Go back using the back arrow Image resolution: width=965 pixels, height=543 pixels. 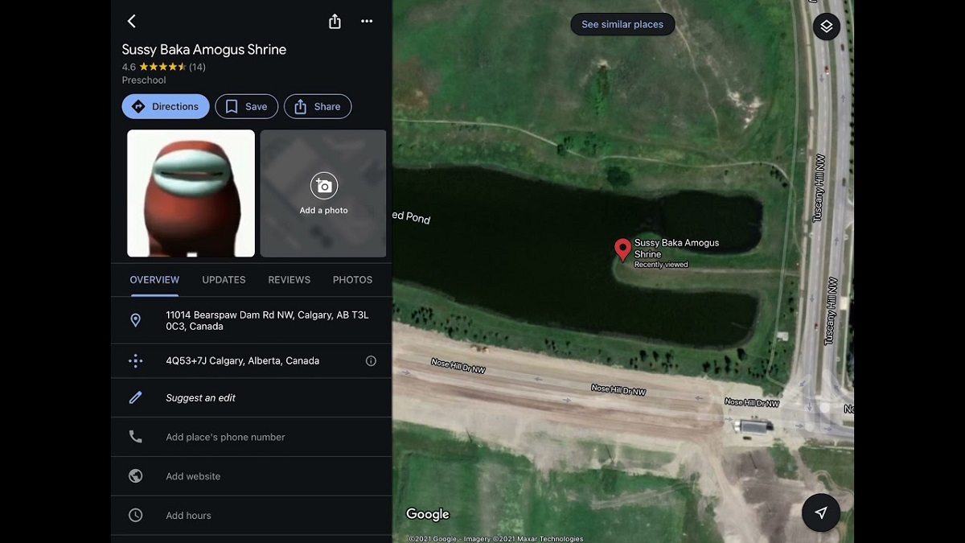[x=132, y=22]
